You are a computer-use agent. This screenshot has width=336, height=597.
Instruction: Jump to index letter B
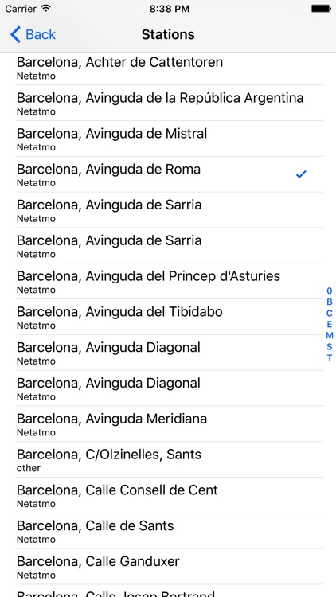(x=330, y=302)
